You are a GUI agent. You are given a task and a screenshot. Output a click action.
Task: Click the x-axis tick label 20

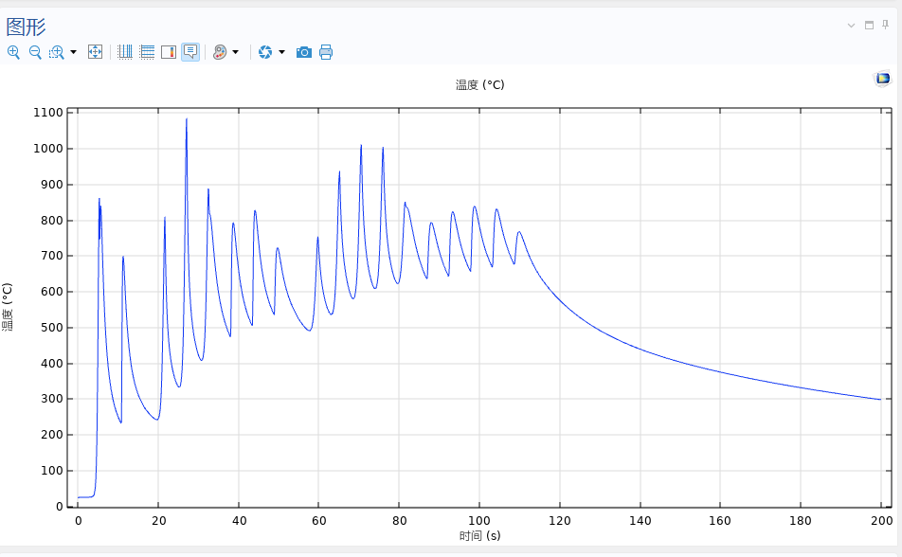coord(159,521)
